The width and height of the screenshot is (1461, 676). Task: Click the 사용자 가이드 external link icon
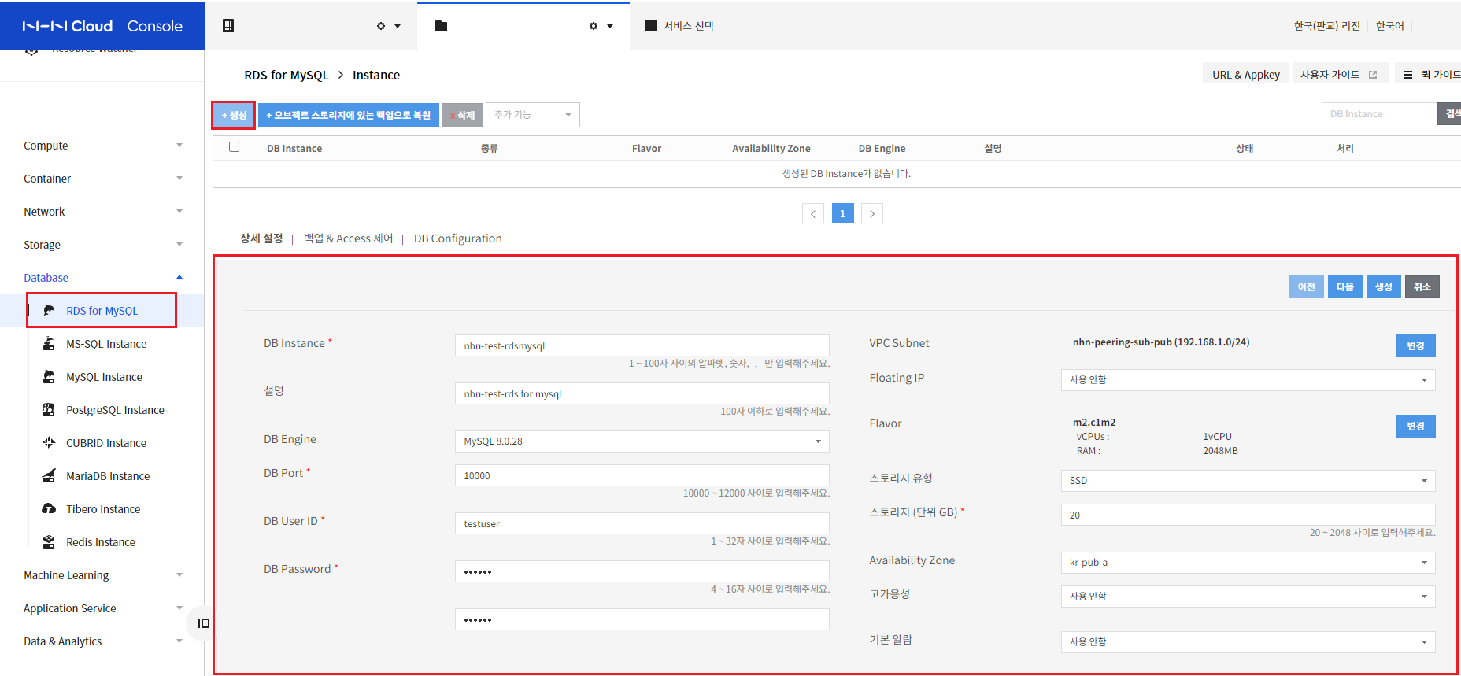click(x=1373, y=75)
